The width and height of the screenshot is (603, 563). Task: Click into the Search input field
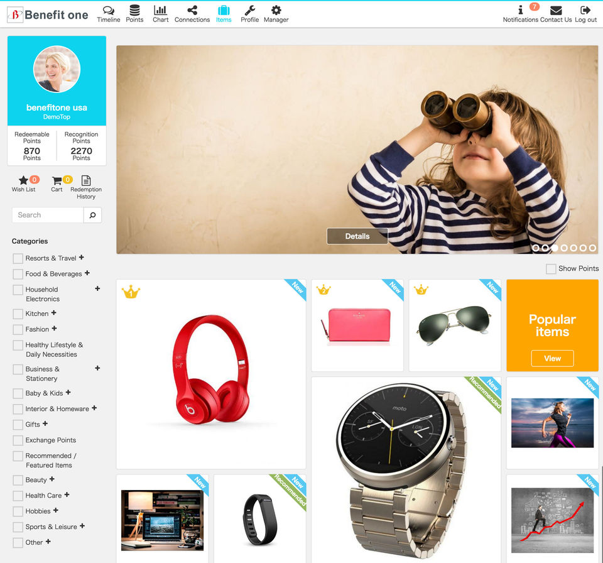pos(48,215)
